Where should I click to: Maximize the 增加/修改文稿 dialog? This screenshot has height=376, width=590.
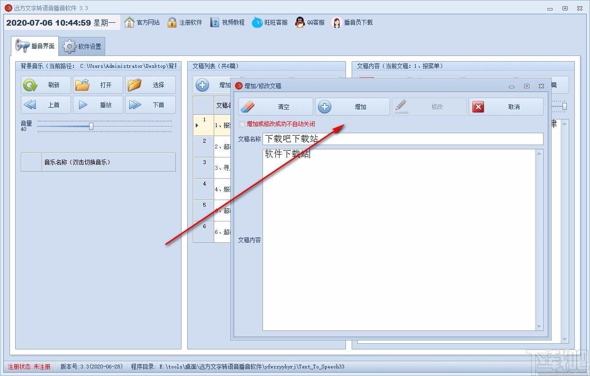526,86
